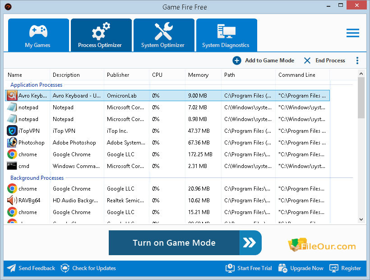The width and height of the screenshot is (370, 280).
Task: Switch to the Process Optimizer tab
Action: pyautogui.click(x=101, y=35)
